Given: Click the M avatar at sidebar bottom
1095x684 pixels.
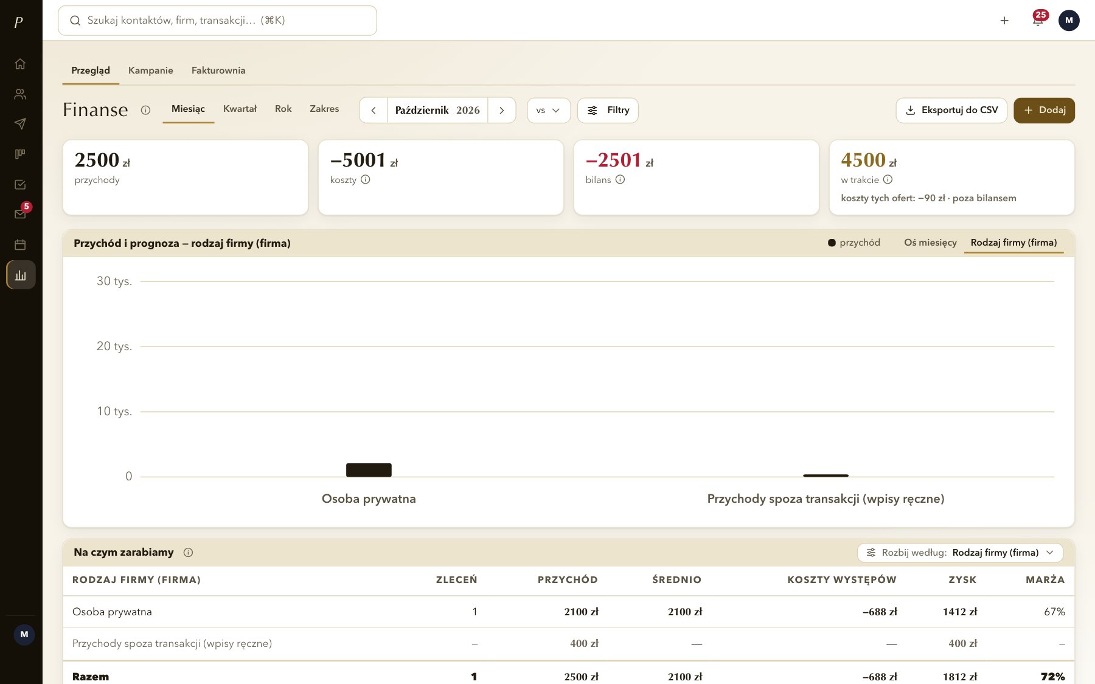Looking at the screenshot, I should (24, 634).
